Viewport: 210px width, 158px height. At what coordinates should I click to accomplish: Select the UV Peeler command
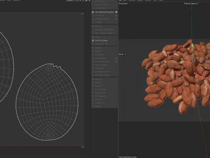pos(99,26)
